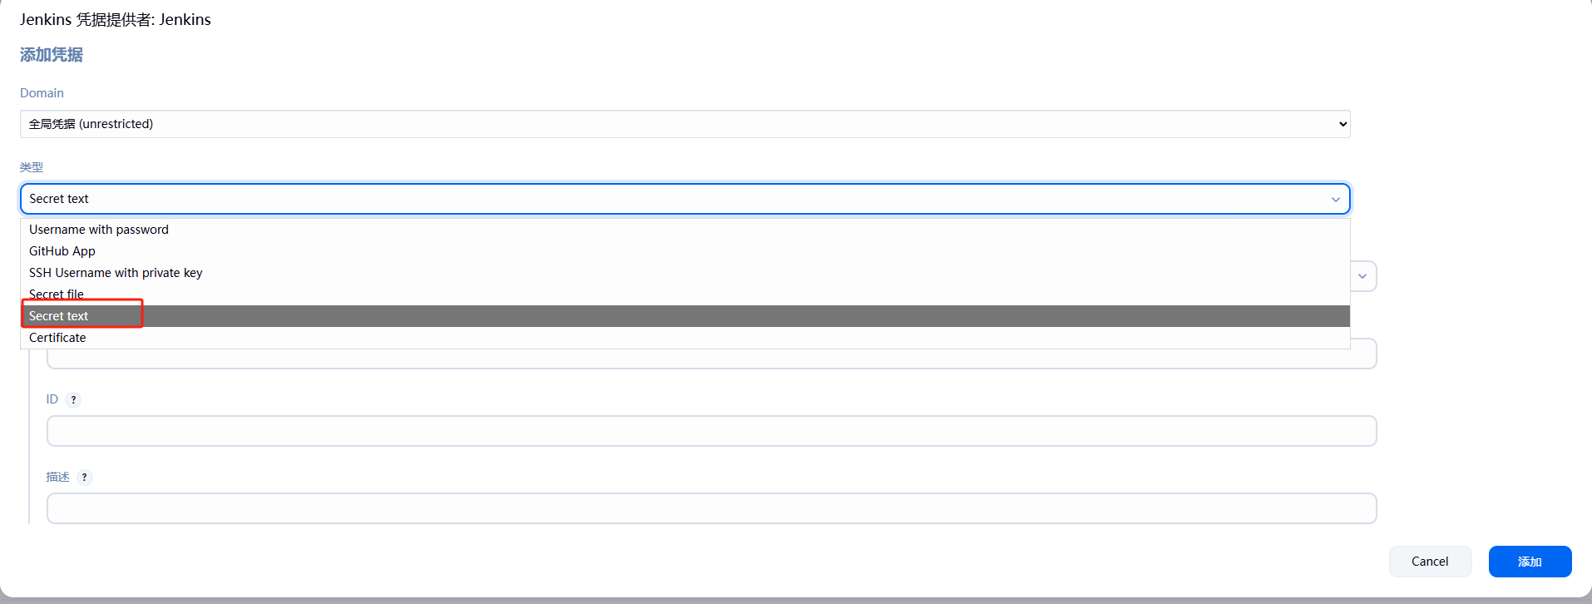Click the chevron arrow of Domain select
This screenshot has width=1592, height=604.
(1342, 124)
